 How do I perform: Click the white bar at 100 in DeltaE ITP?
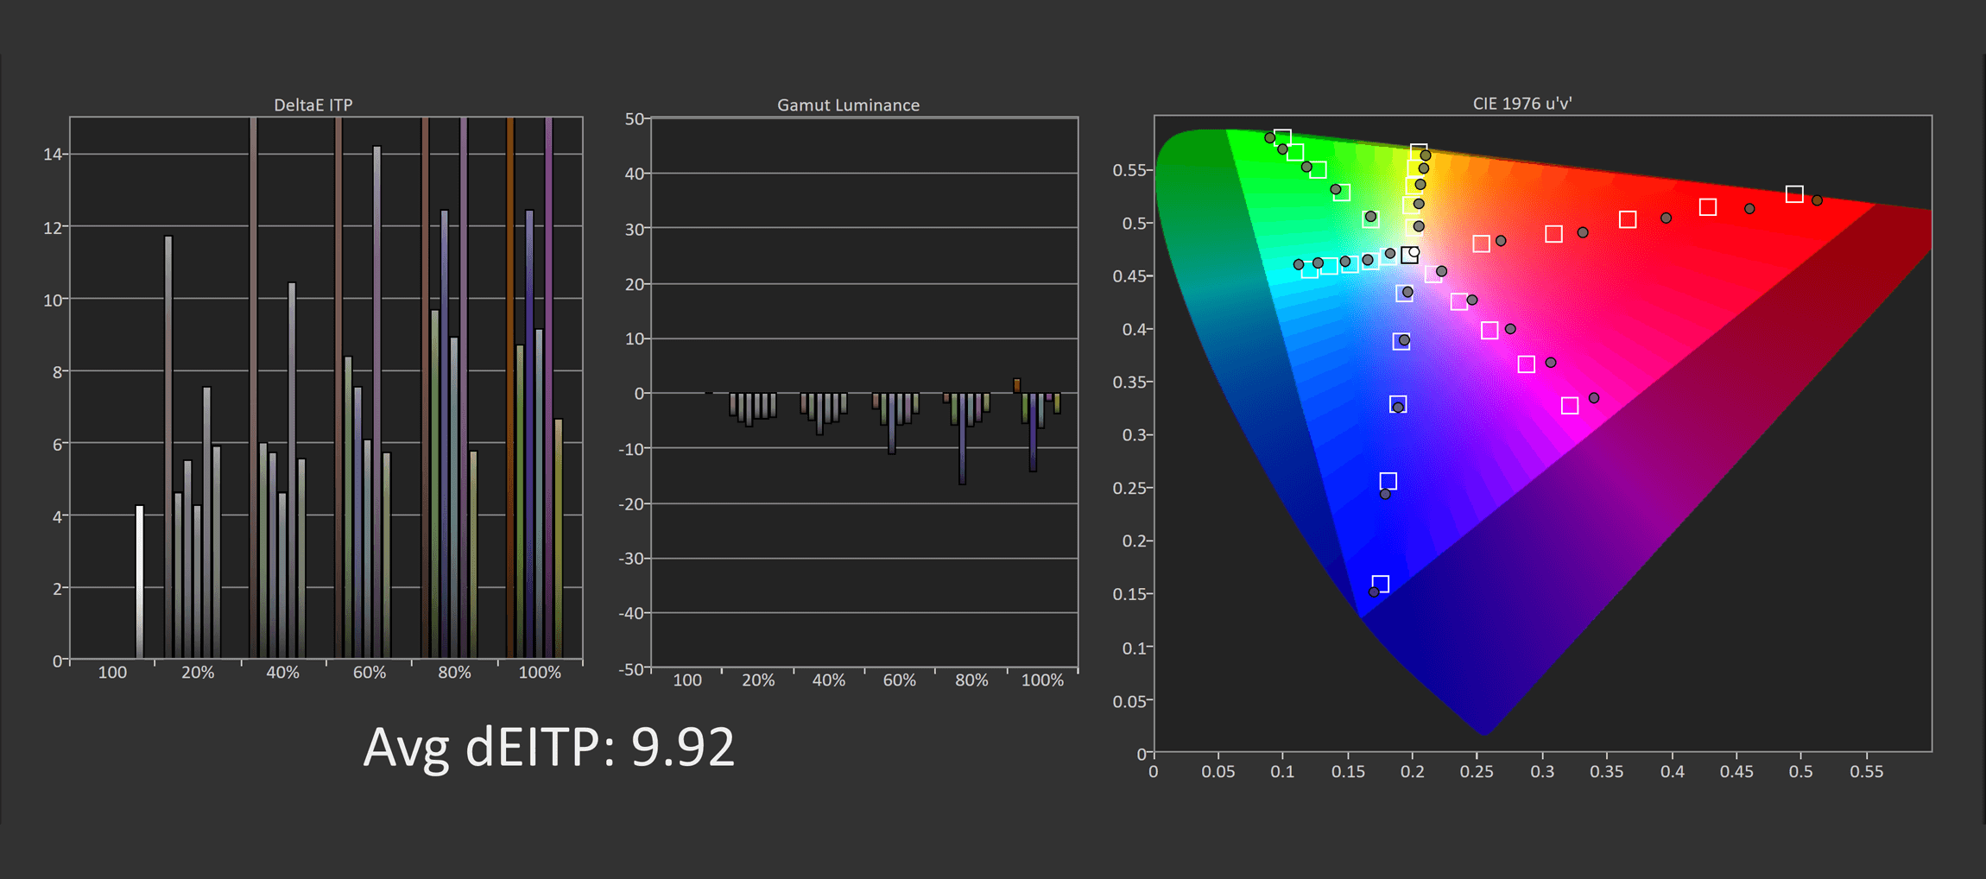[140, 581]
